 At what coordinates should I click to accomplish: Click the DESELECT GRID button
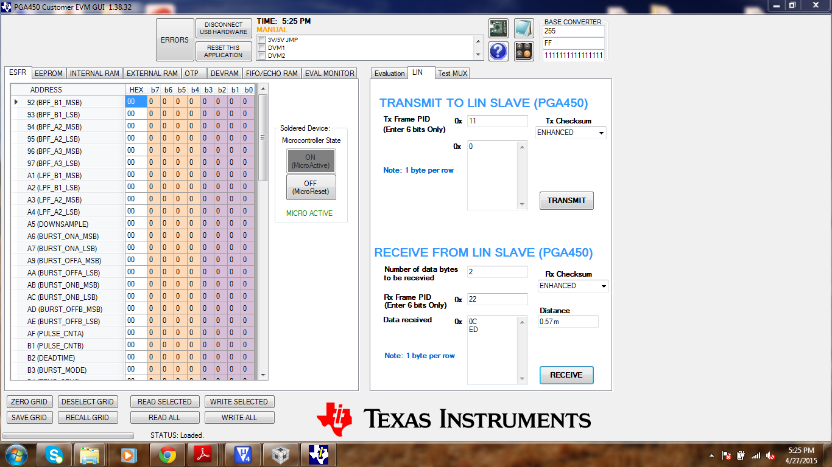coord(88,402)
